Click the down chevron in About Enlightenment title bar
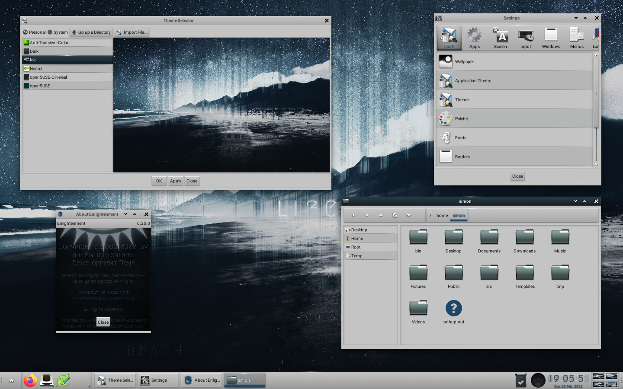The width and height of the screenshot is (623, 389). (125, 214)
